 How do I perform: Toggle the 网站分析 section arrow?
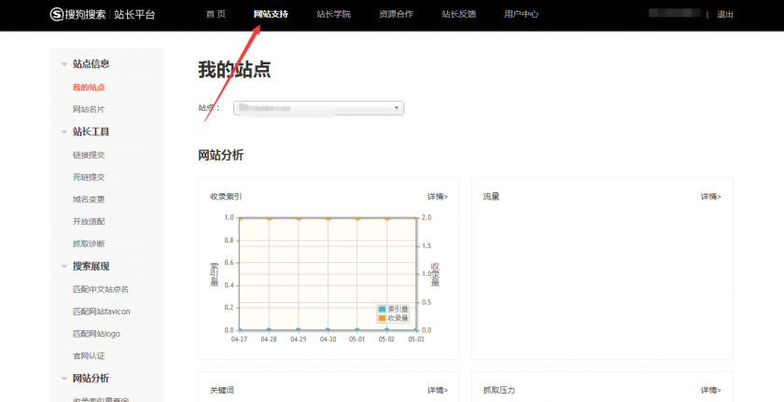[x=64, y=379]
